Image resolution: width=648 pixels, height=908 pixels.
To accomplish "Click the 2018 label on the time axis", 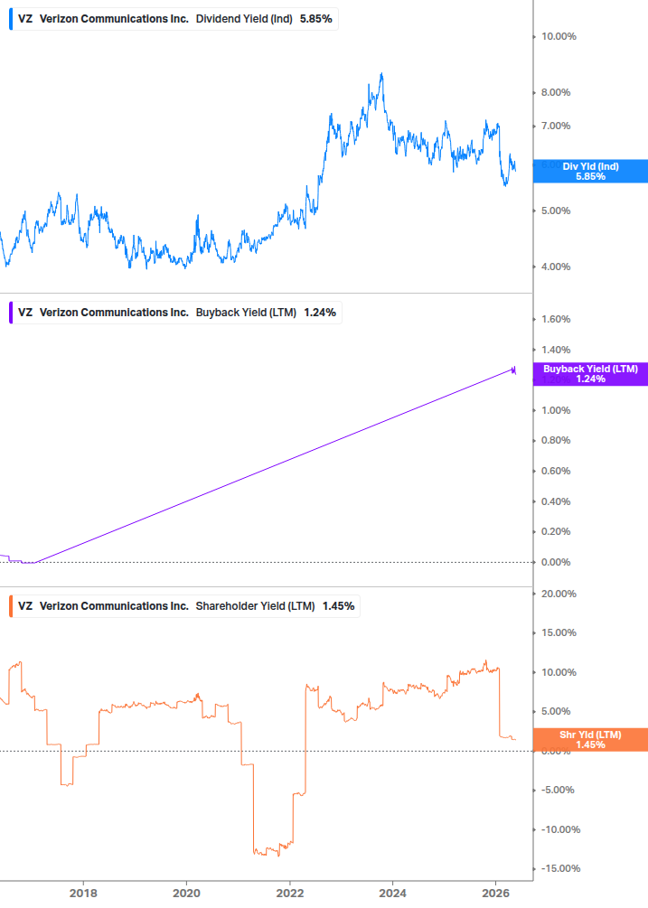I will (x=83, y=894).
